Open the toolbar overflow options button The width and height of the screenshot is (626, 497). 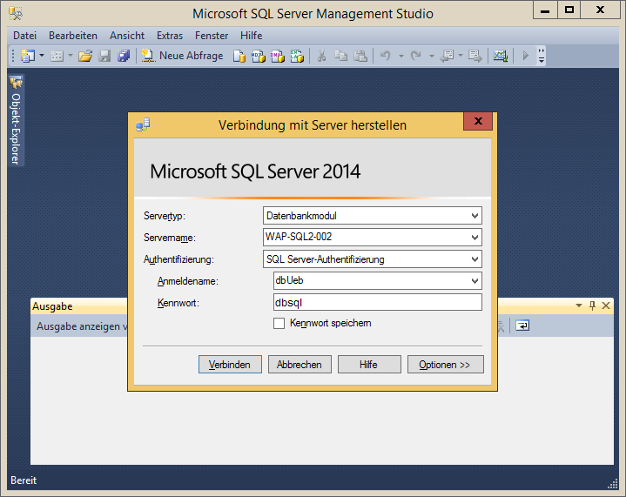[542, 56]
